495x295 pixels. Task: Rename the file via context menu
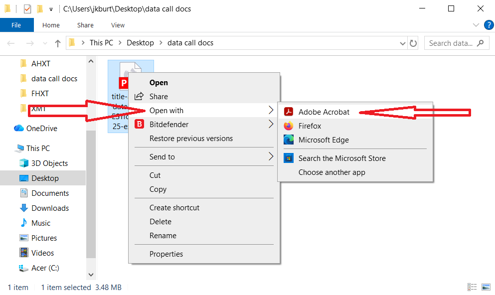pos(163,235)
